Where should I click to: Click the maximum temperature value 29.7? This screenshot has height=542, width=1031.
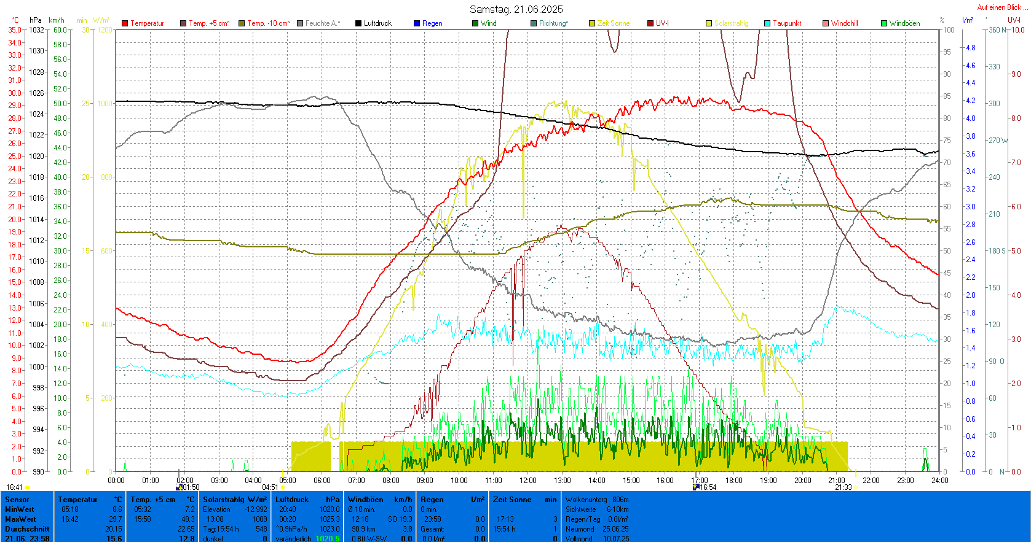coord(117,519)
